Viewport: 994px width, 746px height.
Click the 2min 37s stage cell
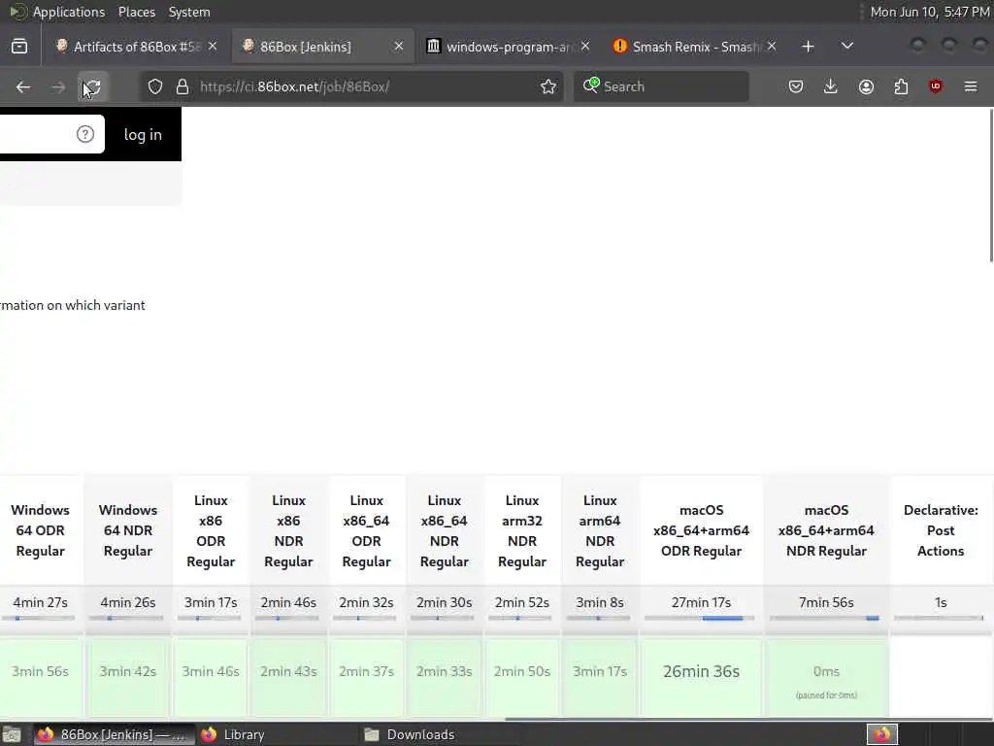[366, 677]
